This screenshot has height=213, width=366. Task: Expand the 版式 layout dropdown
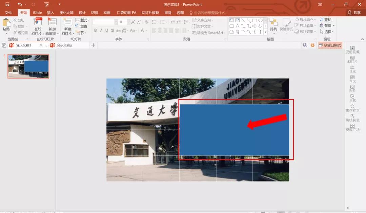[83, 20]
